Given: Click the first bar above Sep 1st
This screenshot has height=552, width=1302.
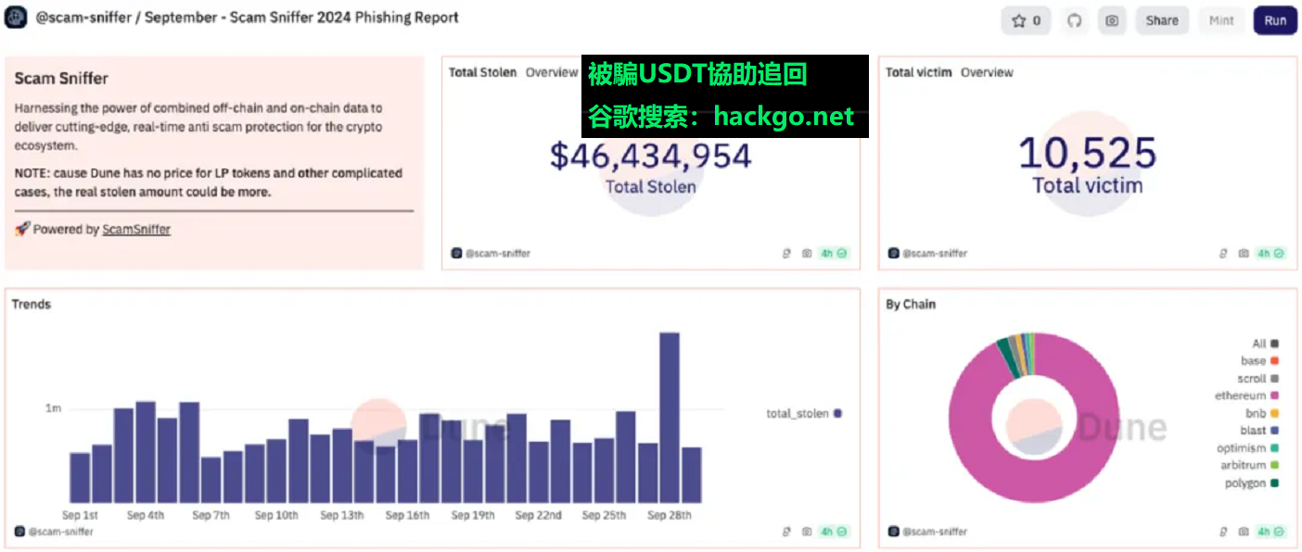Looking at the screenshot, I should [x=80, y=478].
